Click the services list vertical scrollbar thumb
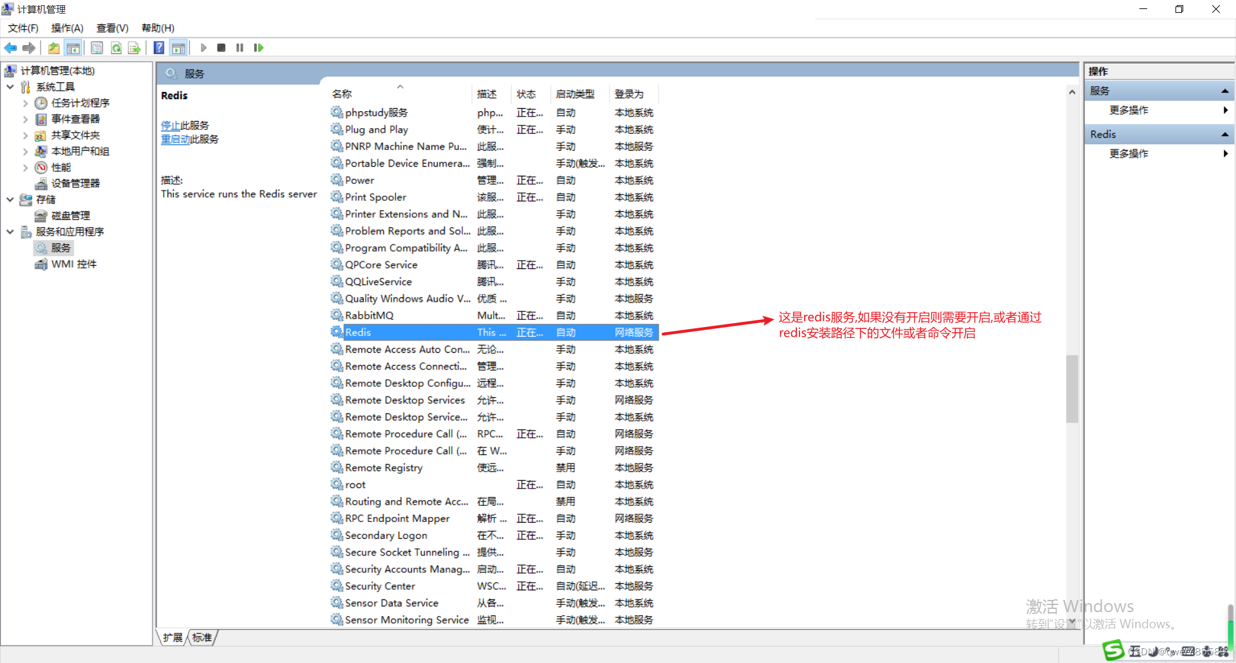Image resolution: width=1236 pixels, height=663 pixels. click(x=1072, y=389)
